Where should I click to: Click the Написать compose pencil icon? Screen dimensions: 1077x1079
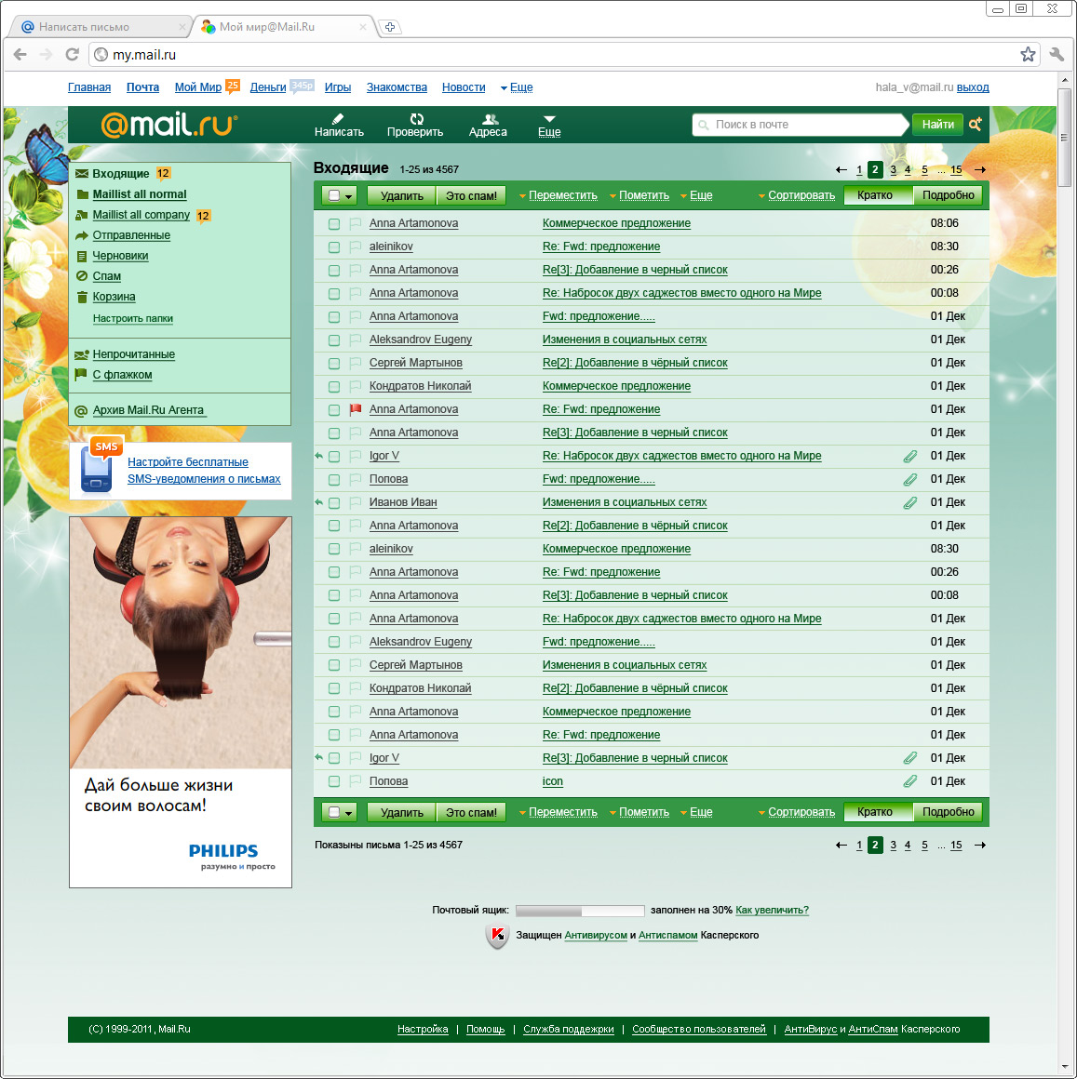click(x=337, y=118)
